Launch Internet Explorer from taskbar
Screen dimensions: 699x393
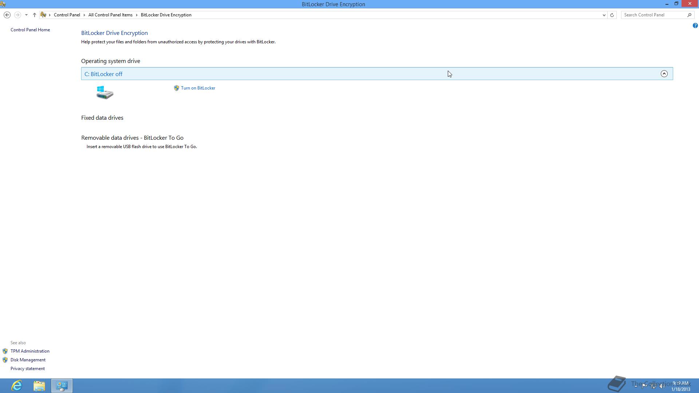[17, 386]
